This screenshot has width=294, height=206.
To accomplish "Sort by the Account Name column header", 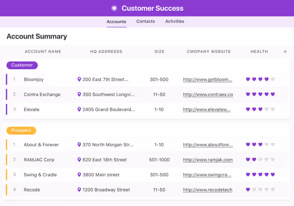I will click(x=43, y=51).
